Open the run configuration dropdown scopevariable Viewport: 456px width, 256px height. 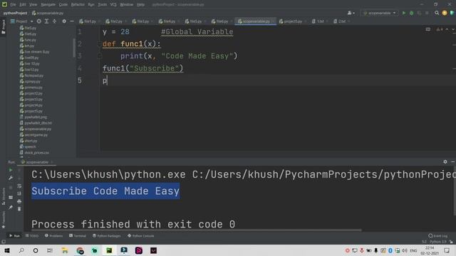click(380, 13)
